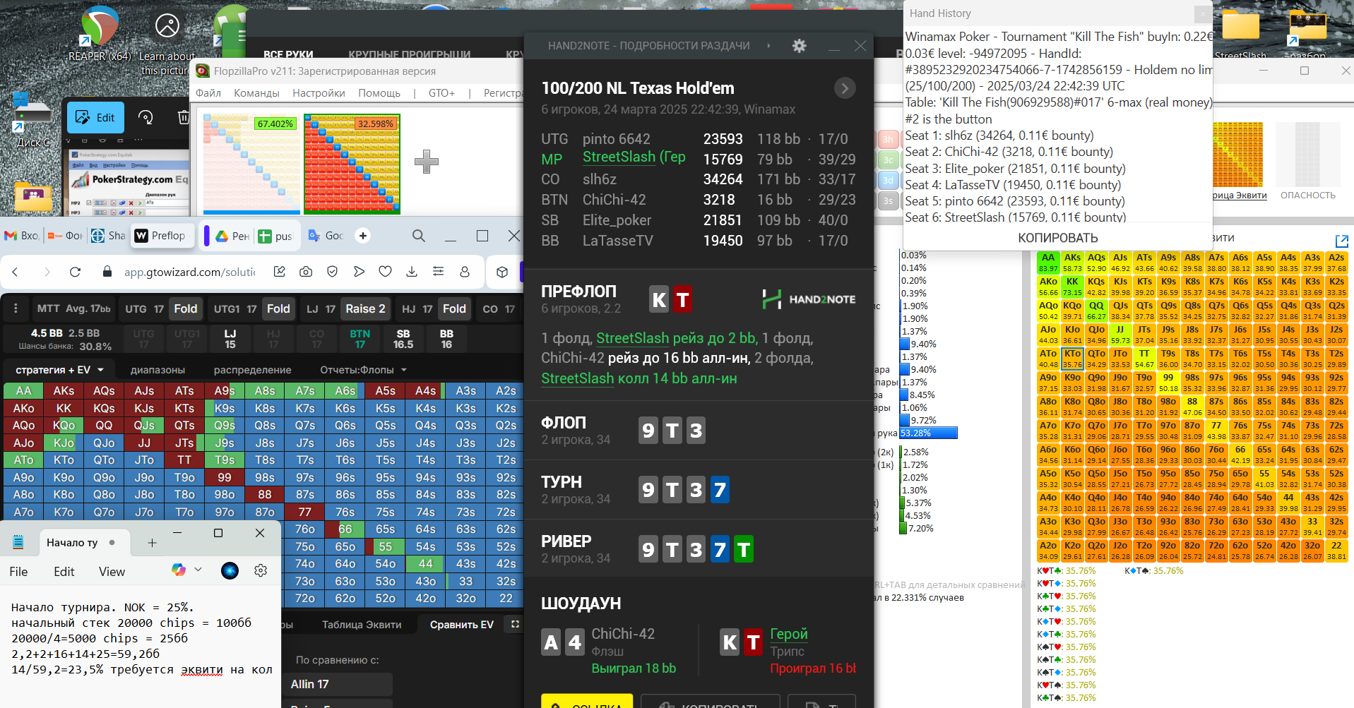Open browser downloads icon
The width and height of the screenshot is (1354, 708).
(412, 272)
